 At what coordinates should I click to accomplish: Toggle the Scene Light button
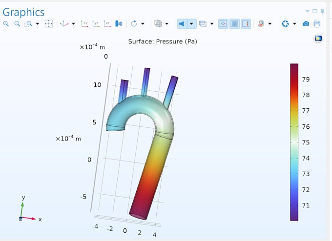182,24
